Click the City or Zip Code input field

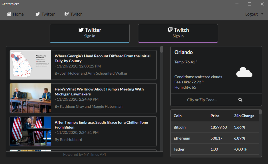[202, 100]
